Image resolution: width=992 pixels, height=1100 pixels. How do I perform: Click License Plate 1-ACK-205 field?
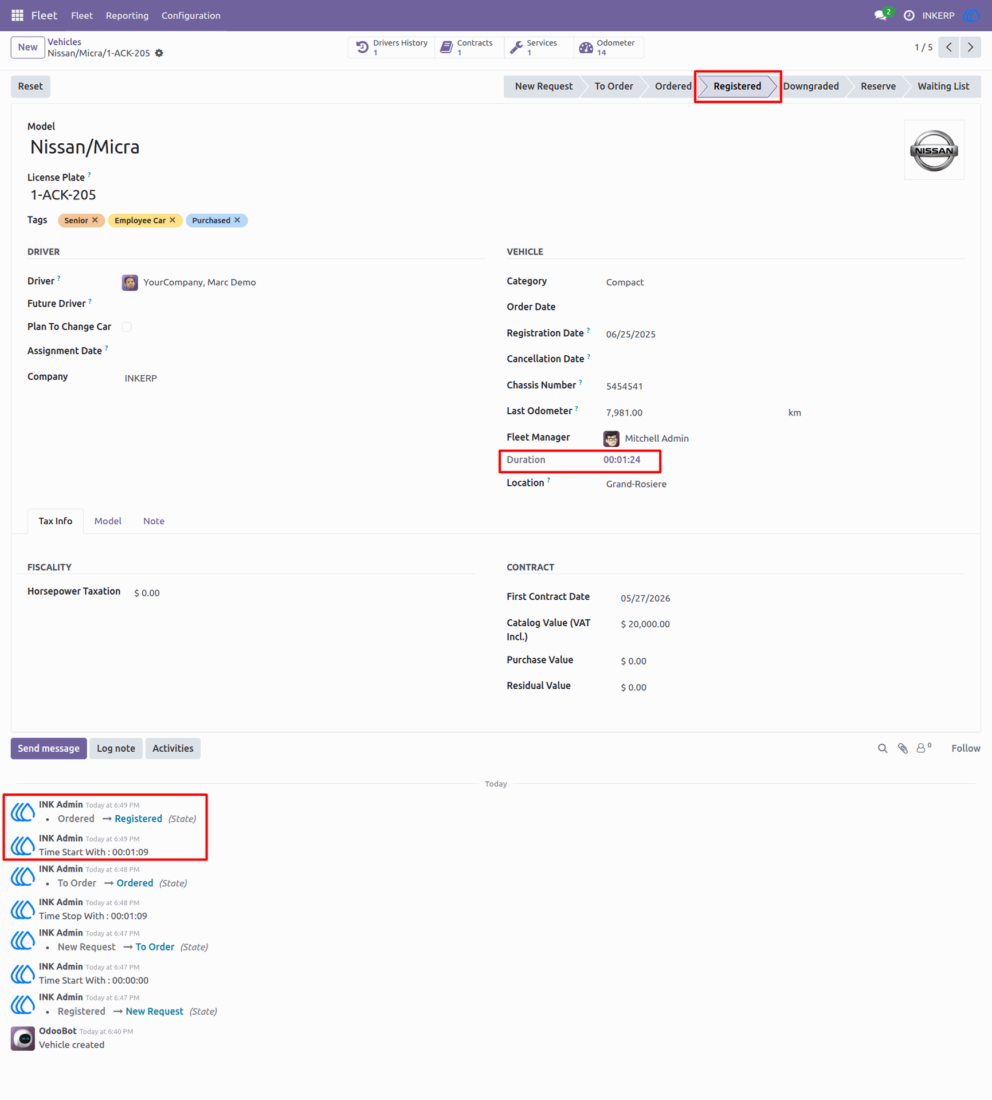tap(63, 195)
